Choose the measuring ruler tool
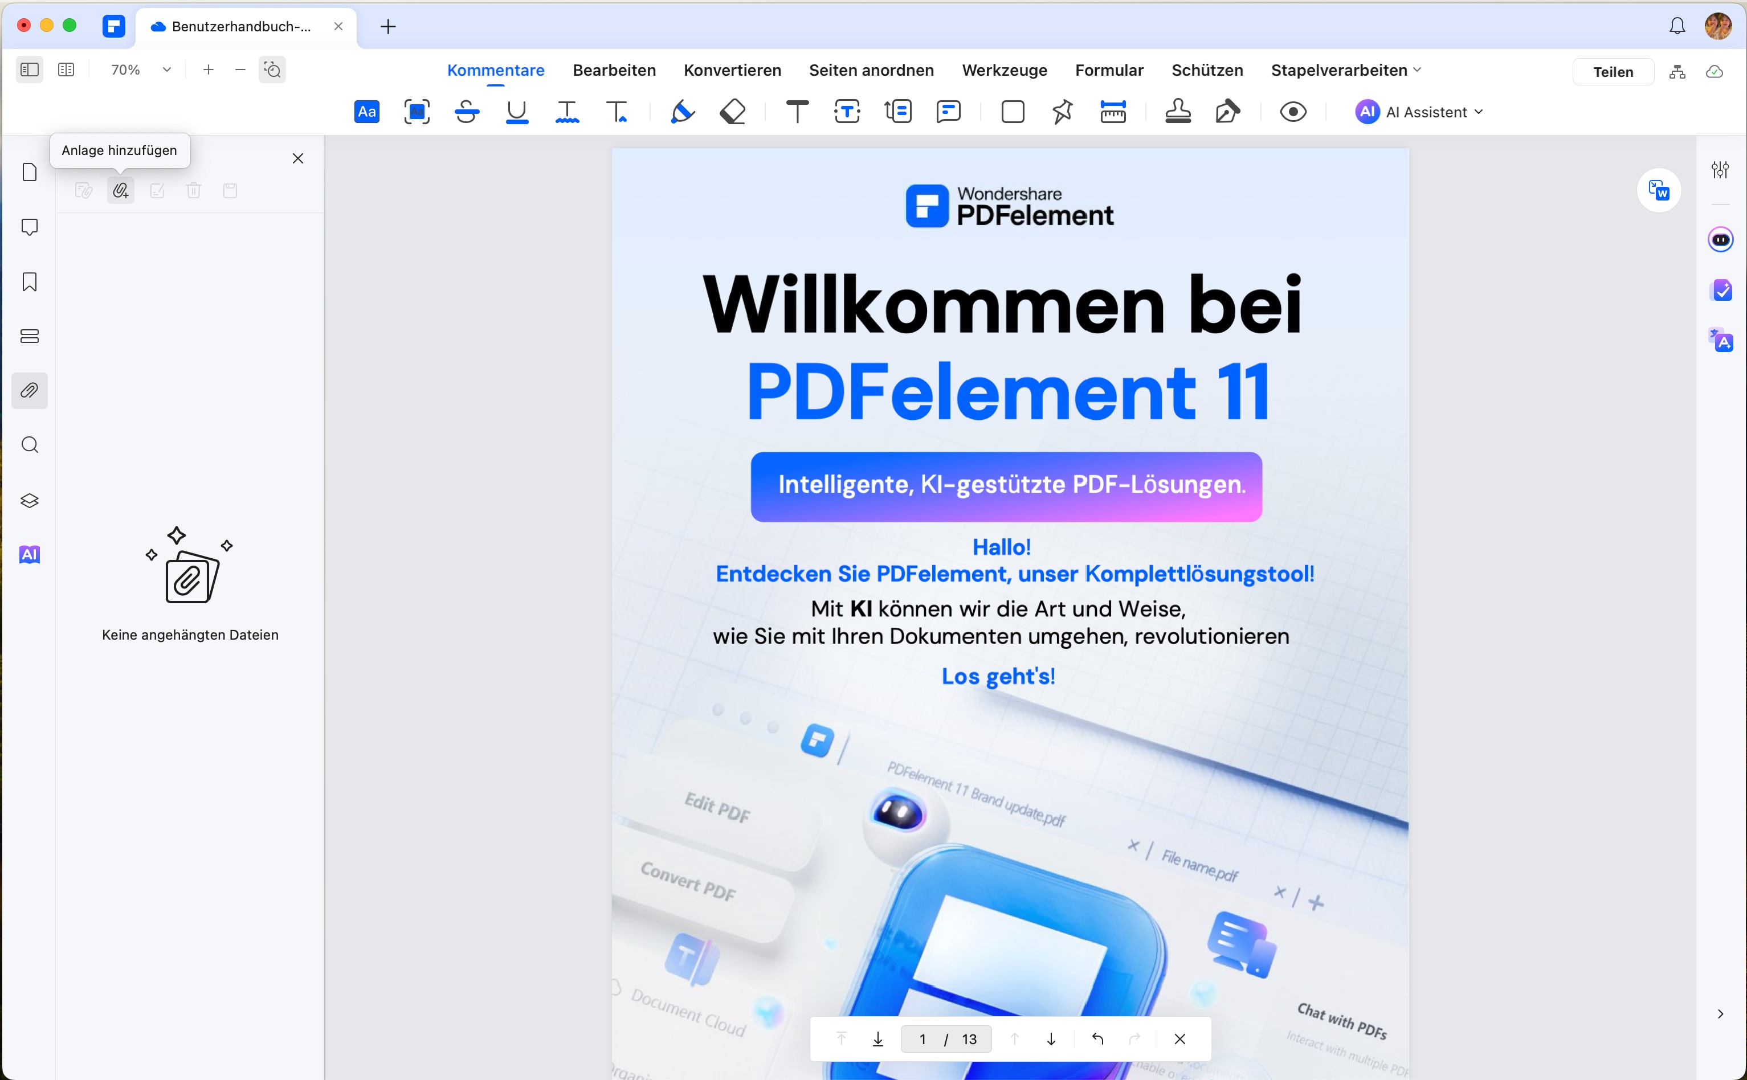This screenshot has height=1080, width=1747. tap(1112, 112)
